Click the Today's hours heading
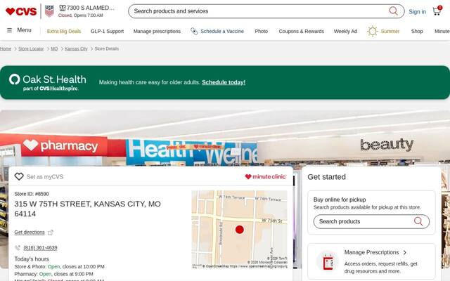 (x=32, y=259)
